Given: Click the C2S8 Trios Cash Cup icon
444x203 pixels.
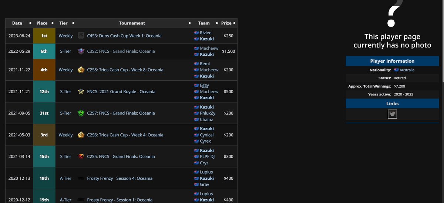Looking at the screenshot, I should 81,70.
